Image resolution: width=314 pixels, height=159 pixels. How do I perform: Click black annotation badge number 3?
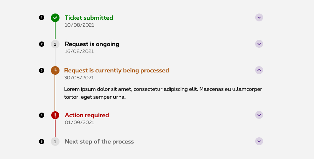click(41, 70)
